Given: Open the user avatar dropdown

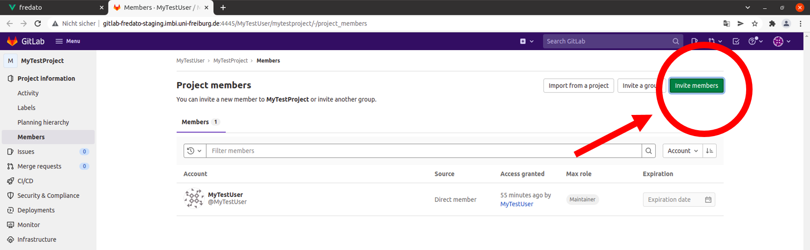Looking at the screenshot, I should (x=782, y=41).
